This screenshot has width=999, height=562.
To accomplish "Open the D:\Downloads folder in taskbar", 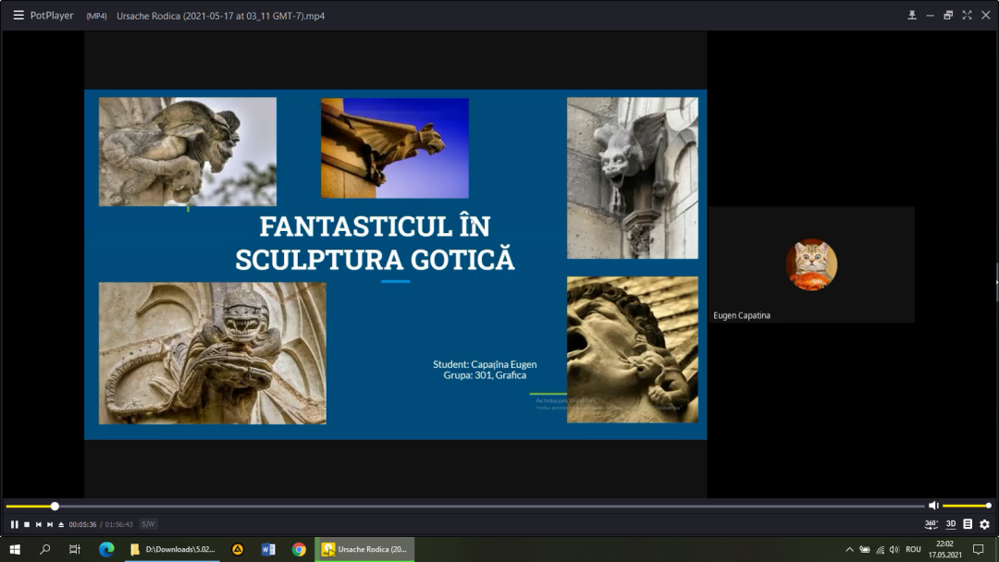I will [173, 549].
